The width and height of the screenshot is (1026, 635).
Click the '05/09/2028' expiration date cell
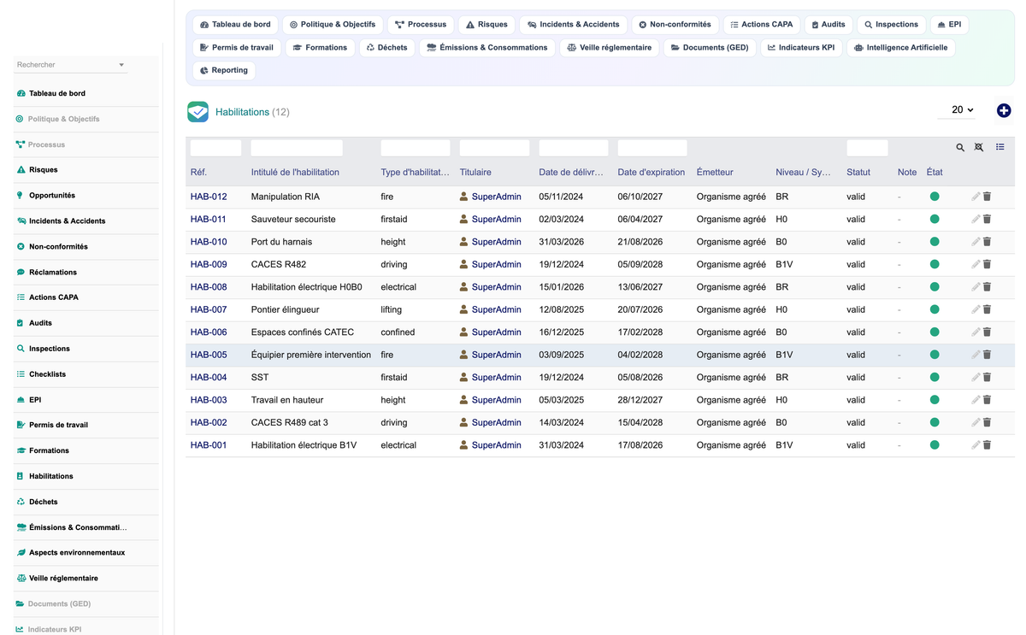tap(640, 264)
